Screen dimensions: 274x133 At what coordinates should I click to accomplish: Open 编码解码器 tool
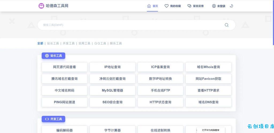pos(64,130)
